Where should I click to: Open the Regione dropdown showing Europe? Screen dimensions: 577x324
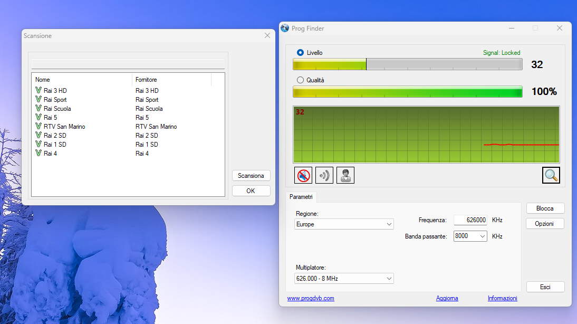click(344, 224)
